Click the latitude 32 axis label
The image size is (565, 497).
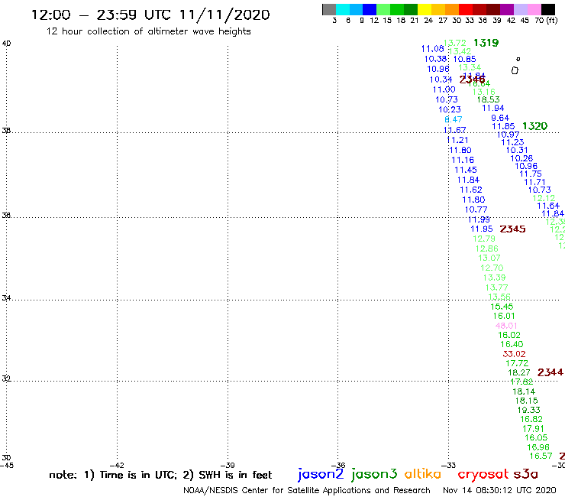pyautogui.click(x=6, y=378)
